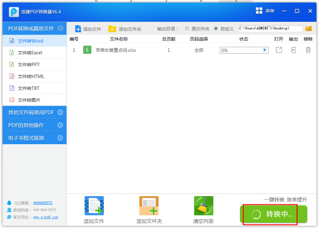Click the 咨询热线 support icon

tap(9, 210)
